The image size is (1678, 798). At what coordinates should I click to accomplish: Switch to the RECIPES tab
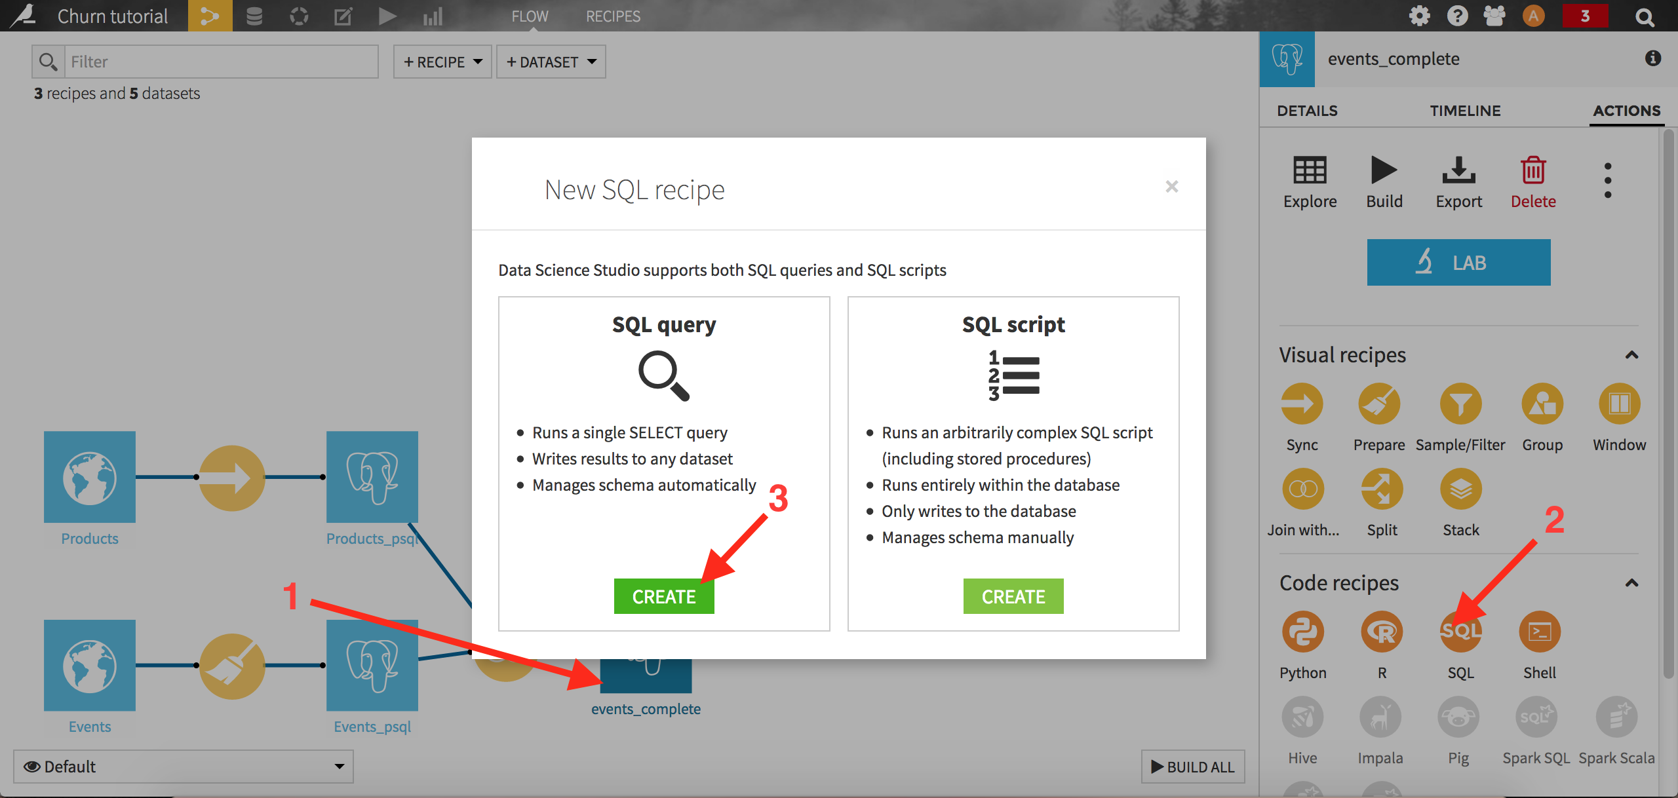coord(613,16)
